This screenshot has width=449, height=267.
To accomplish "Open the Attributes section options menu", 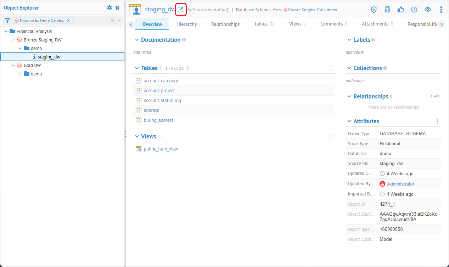I will pyautogui.click(x=437, y=121).
